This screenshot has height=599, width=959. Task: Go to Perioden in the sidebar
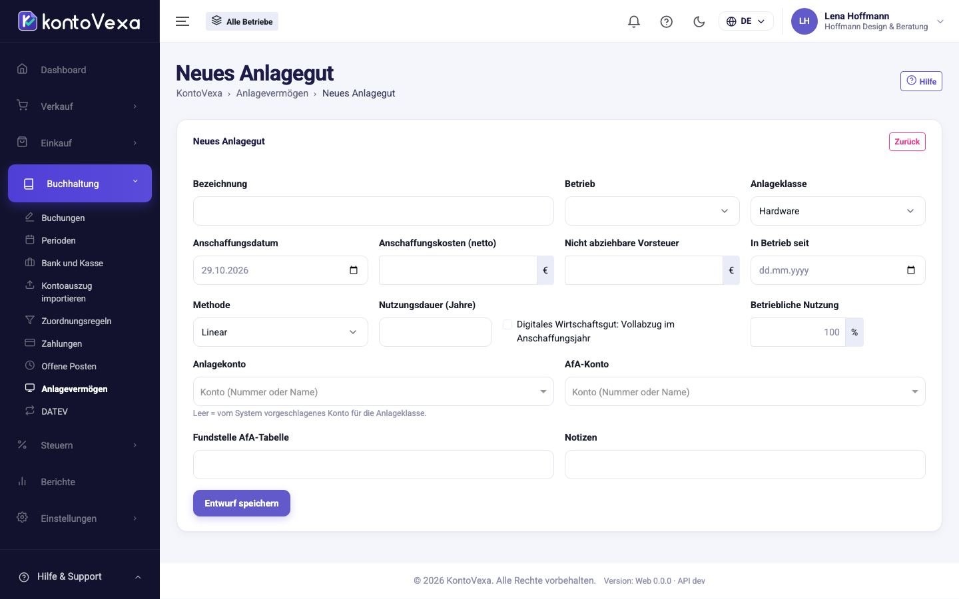point(59,240)
